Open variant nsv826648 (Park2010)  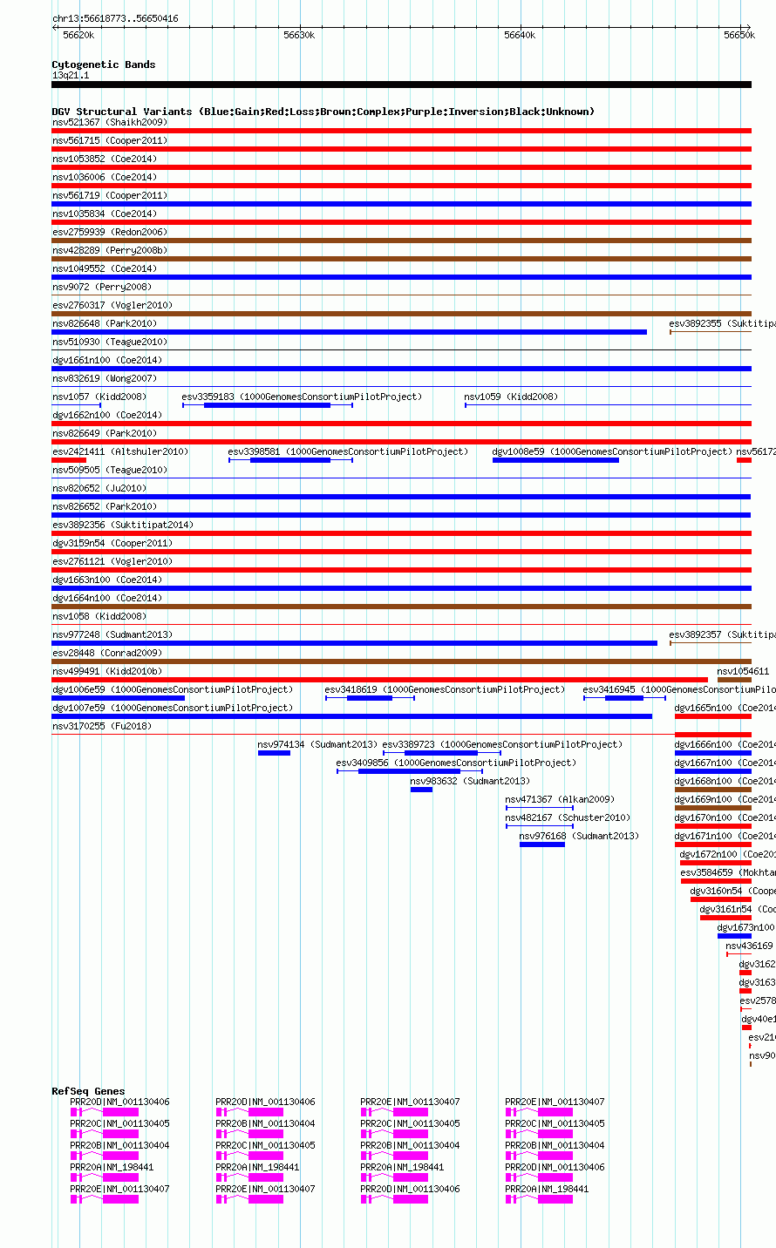[x=105, y=323]
